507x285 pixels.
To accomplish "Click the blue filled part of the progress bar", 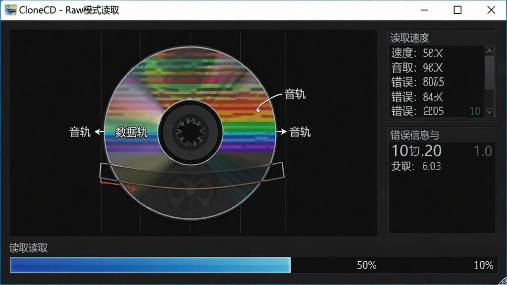I will (151, 265).
